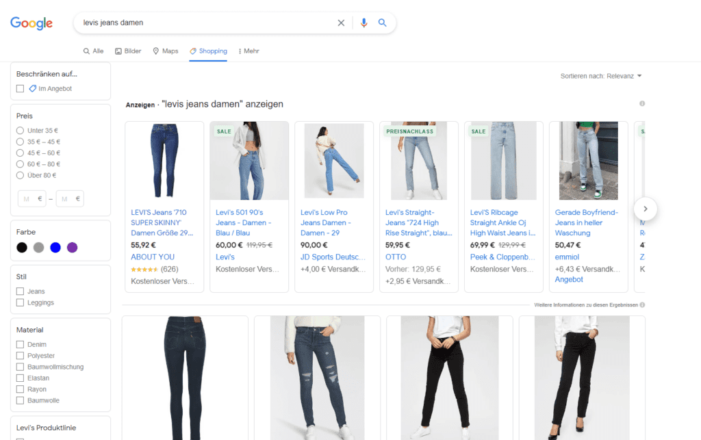701x440 pixels.
Task: Enable the 'Im Angebot' checkbox
Action: coord(20,88)
